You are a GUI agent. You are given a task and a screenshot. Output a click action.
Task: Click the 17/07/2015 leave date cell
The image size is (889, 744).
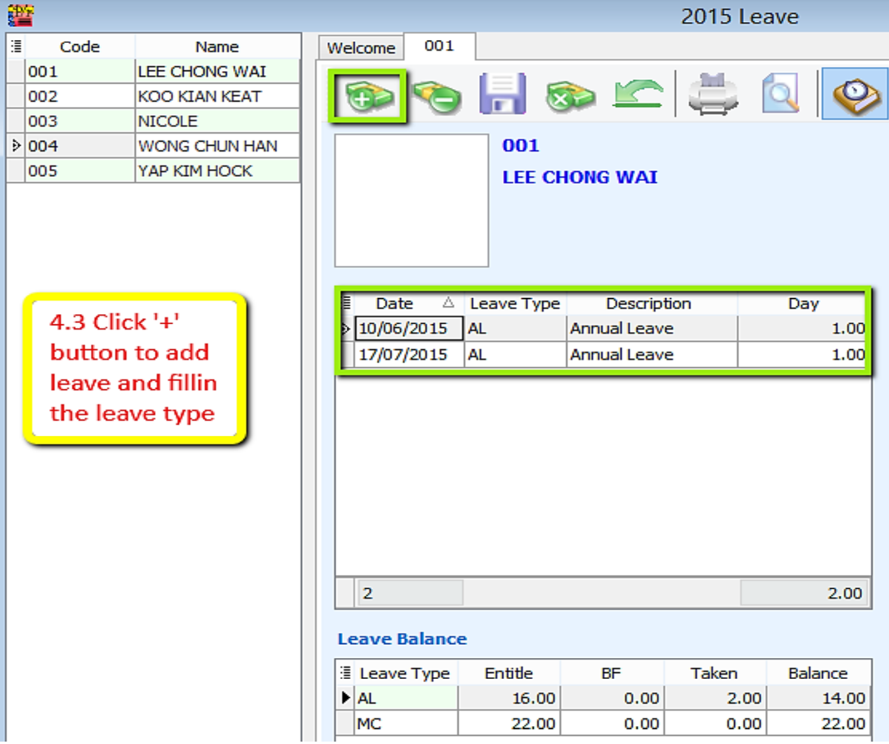tap(403, 355)
